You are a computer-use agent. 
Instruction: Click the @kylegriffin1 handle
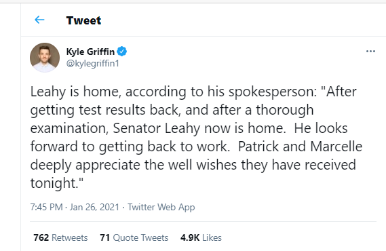92,64
